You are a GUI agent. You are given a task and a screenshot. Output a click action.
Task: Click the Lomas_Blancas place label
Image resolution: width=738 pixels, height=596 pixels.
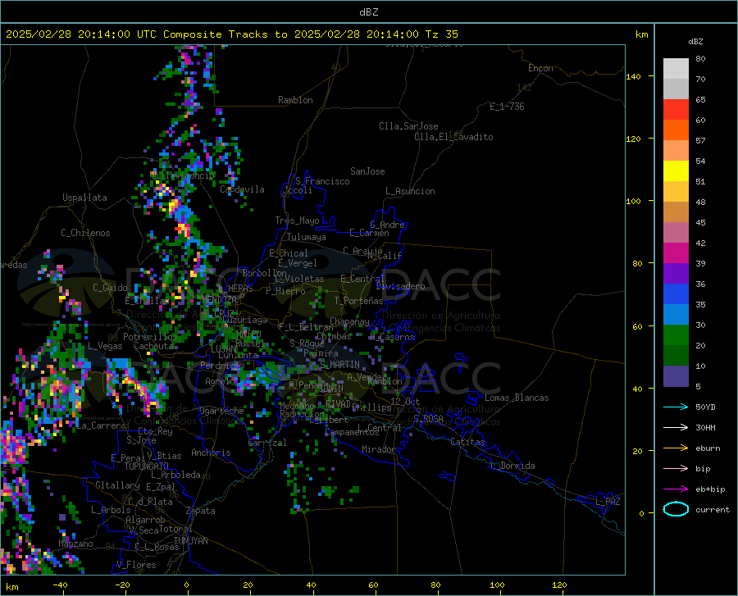tap(517, 398)
